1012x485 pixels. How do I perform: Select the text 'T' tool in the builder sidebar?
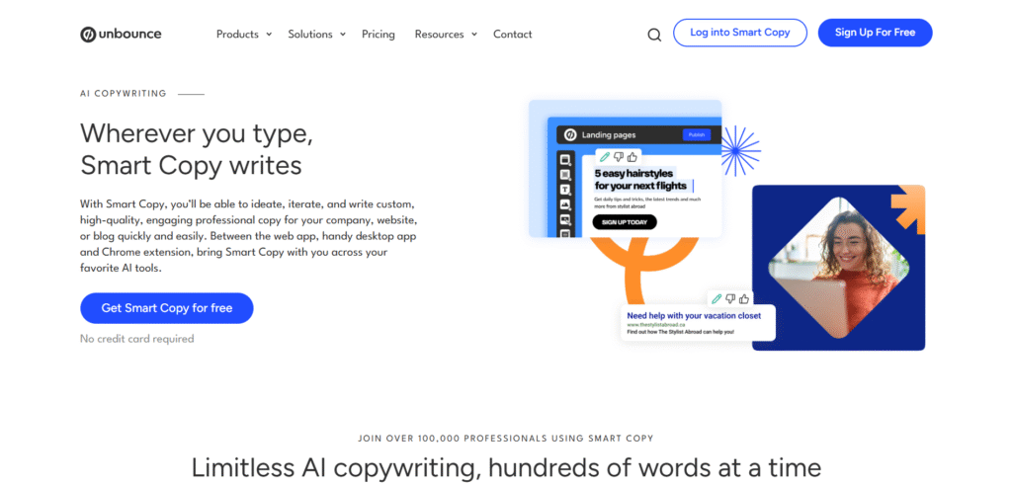565,189
